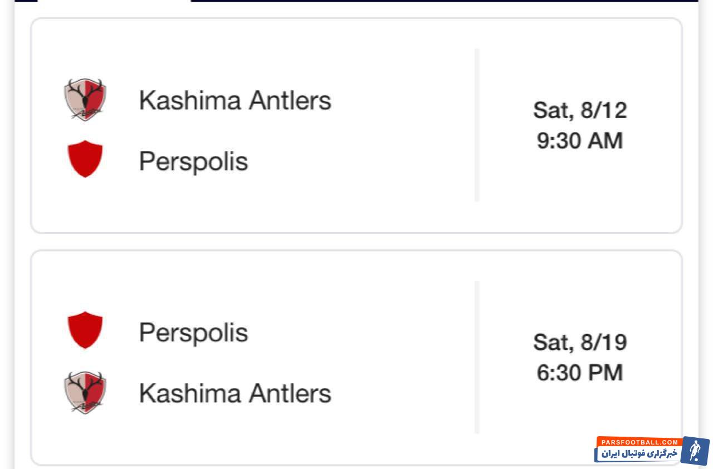This screenshot has height=469, width=713.
Task: Open Kashima Antlers team name in first match
Action: [235, 101]
